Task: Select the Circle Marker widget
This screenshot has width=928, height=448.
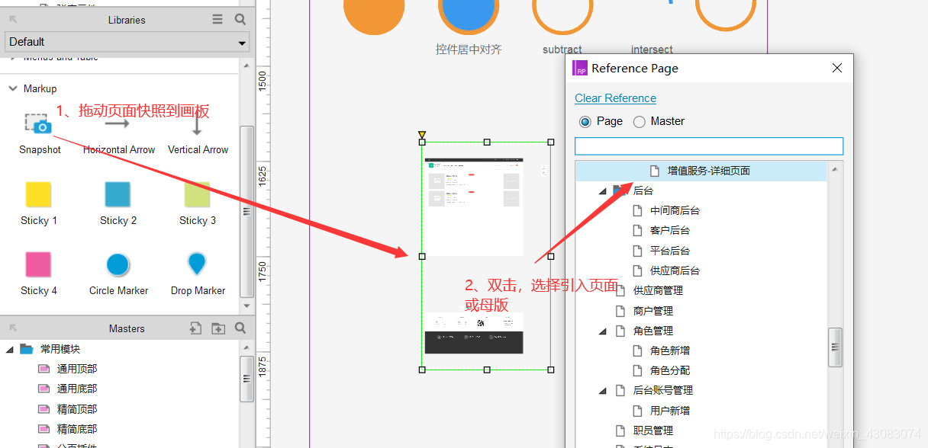Action: point(118,264)
